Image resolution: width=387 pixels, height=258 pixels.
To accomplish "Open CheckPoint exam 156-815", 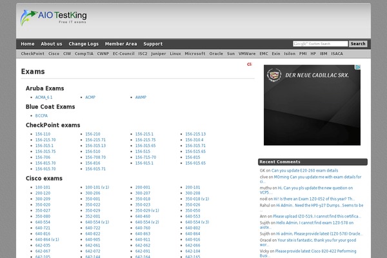I will coord(193,157).
